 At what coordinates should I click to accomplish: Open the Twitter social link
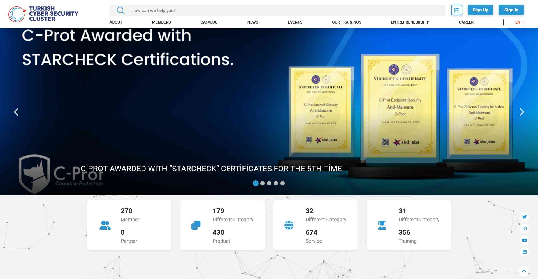coord(524,217)
